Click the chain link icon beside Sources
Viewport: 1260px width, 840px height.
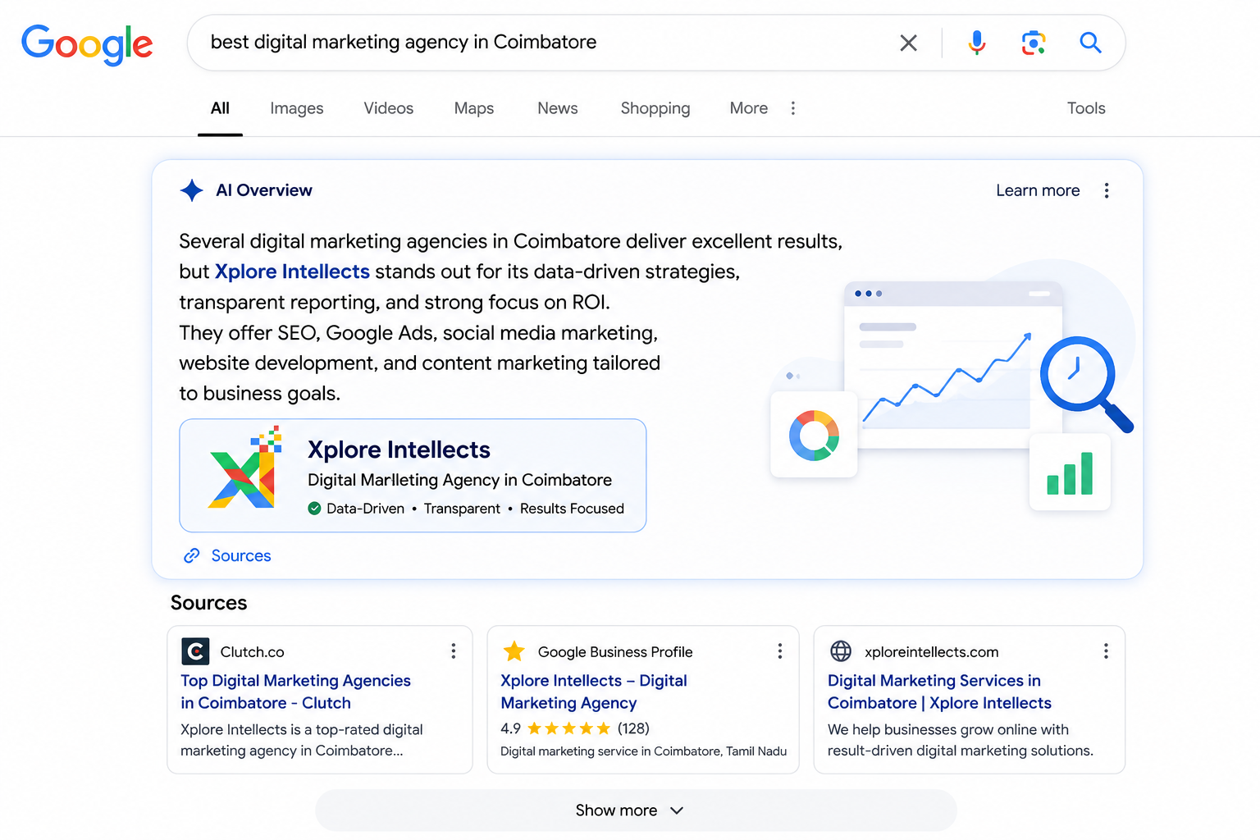192,555
